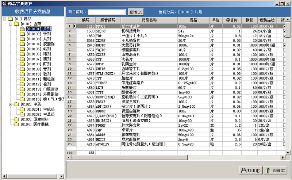Click the table horizontal scrollbar left arrow
The image size is (292, 180).
coord(69,157)
